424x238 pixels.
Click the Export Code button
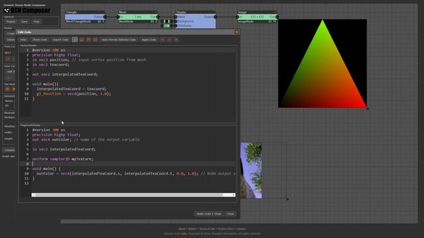(x=60, y=40)
